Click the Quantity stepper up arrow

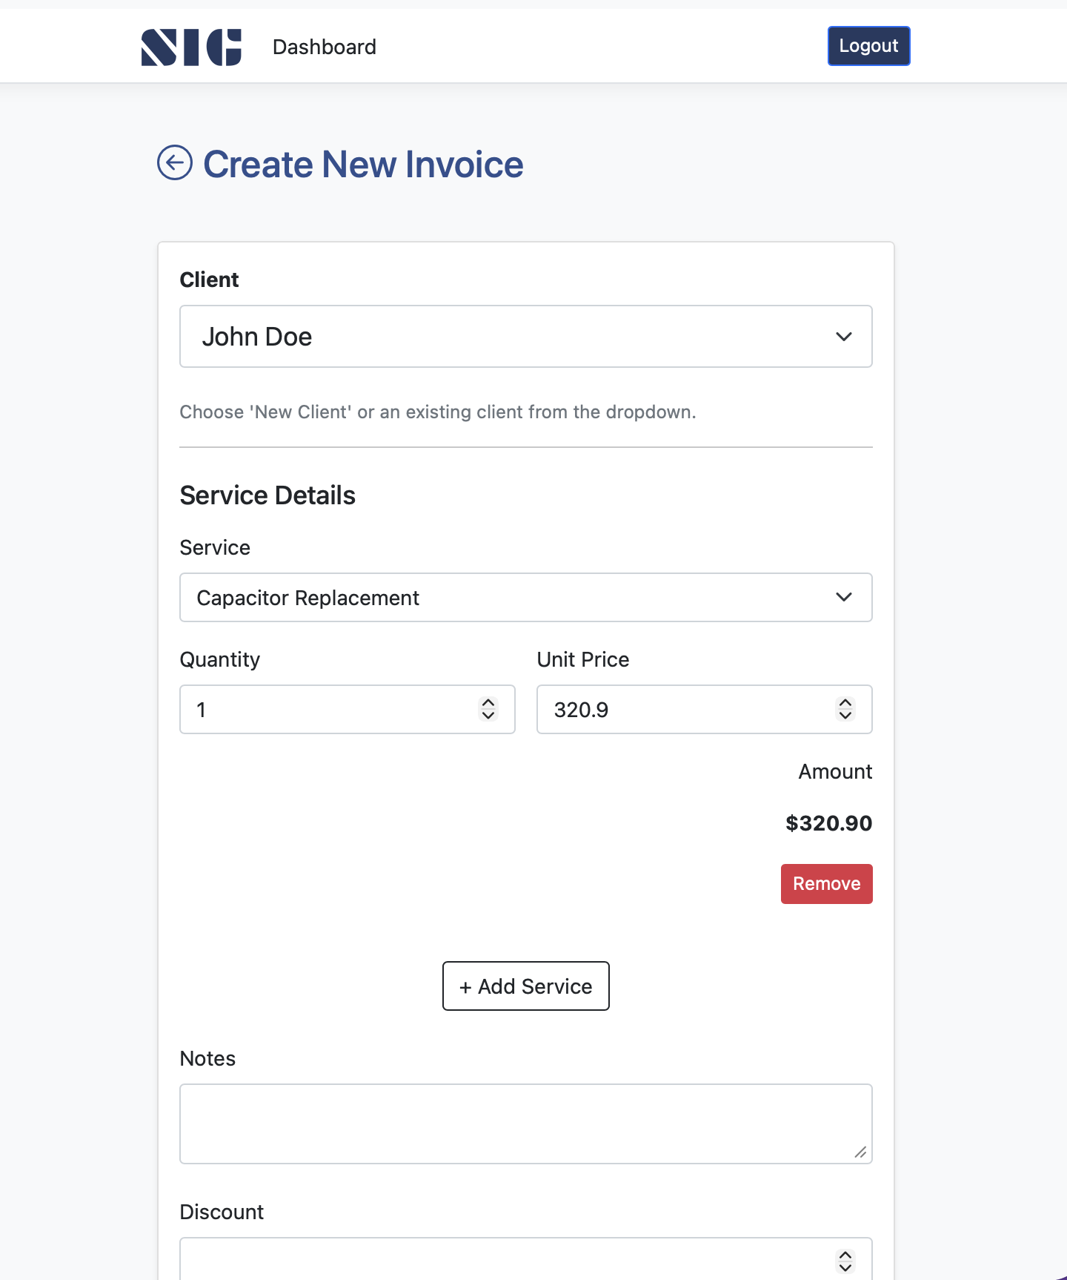tap(488, 703)
